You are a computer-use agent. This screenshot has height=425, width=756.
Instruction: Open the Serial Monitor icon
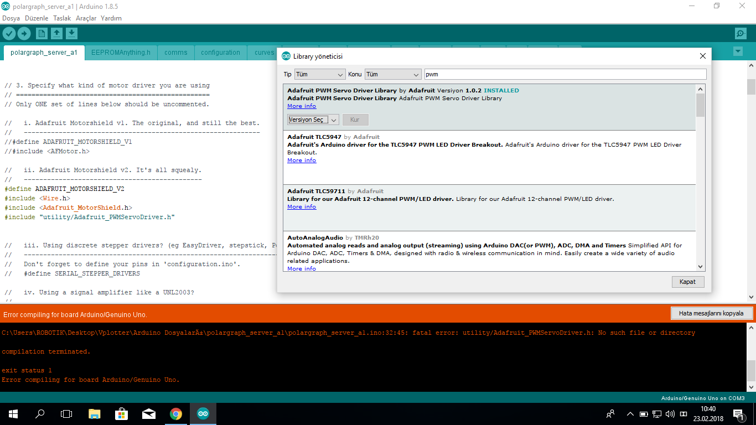(741, 34)
